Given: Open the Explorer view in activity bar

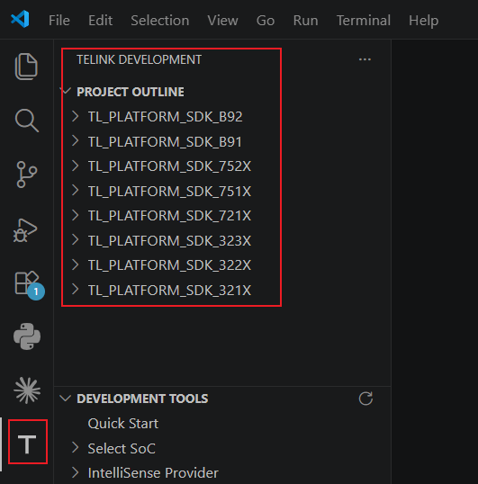Looking at the screenshot, I should click(x=27, y=67).
